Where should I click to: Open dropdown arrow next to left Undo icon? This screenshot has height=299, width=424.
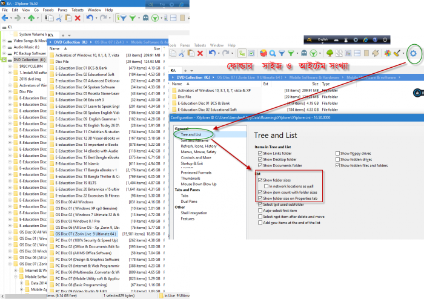[x=96, y=18]
